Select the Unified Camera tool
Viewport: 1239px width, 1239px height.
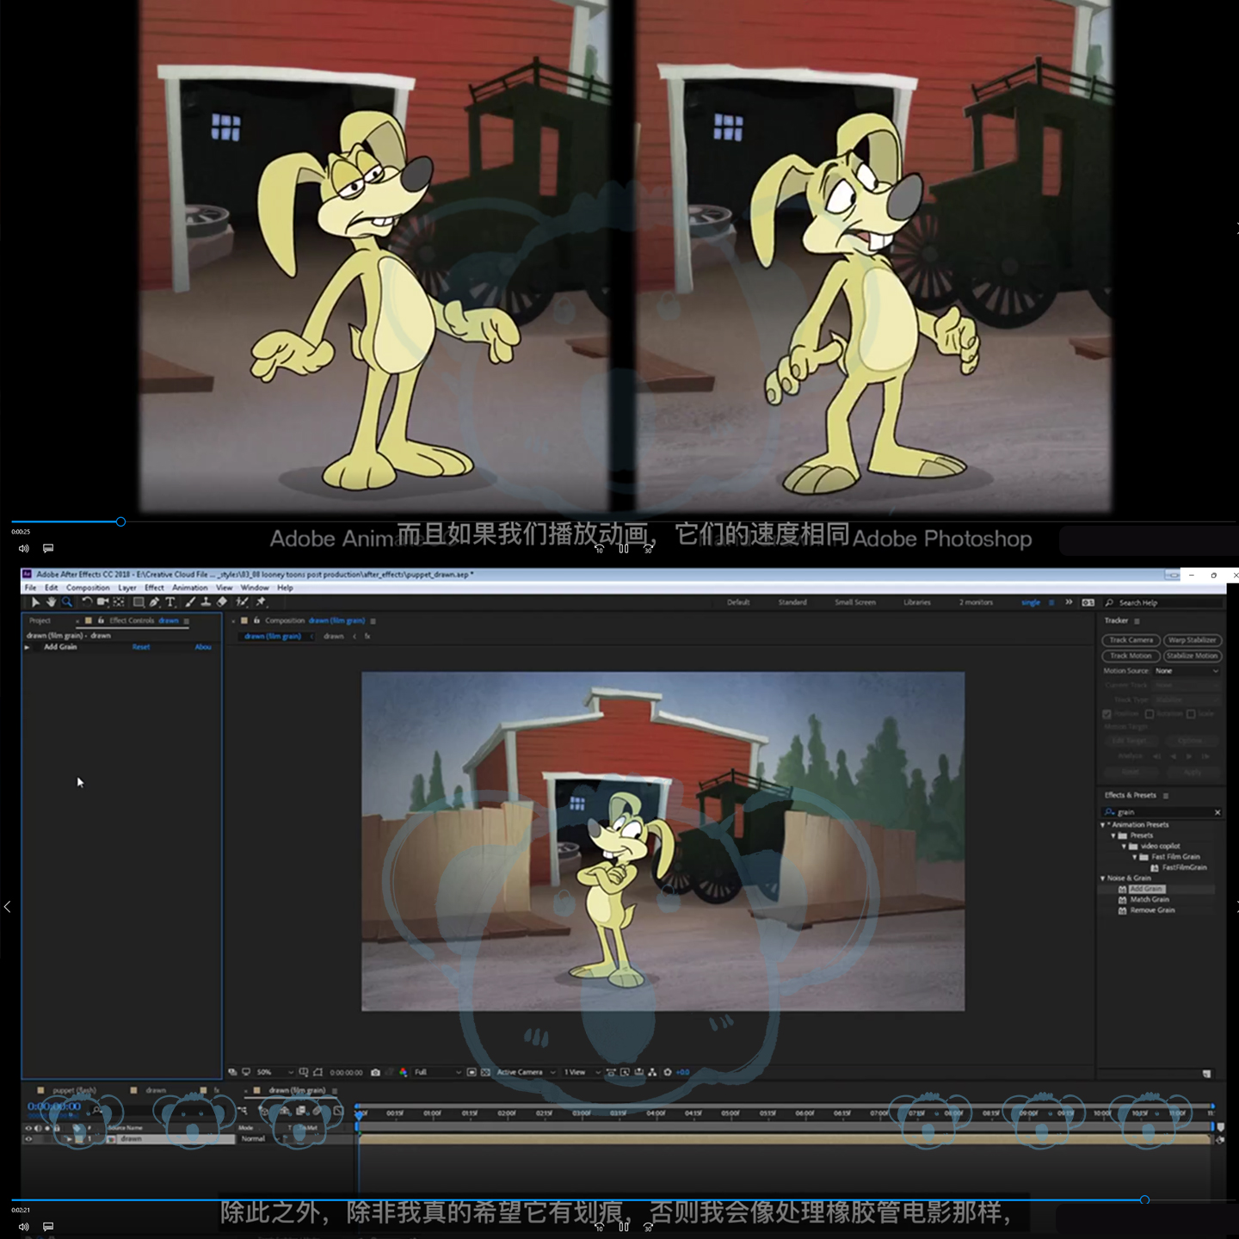[103, 602]
